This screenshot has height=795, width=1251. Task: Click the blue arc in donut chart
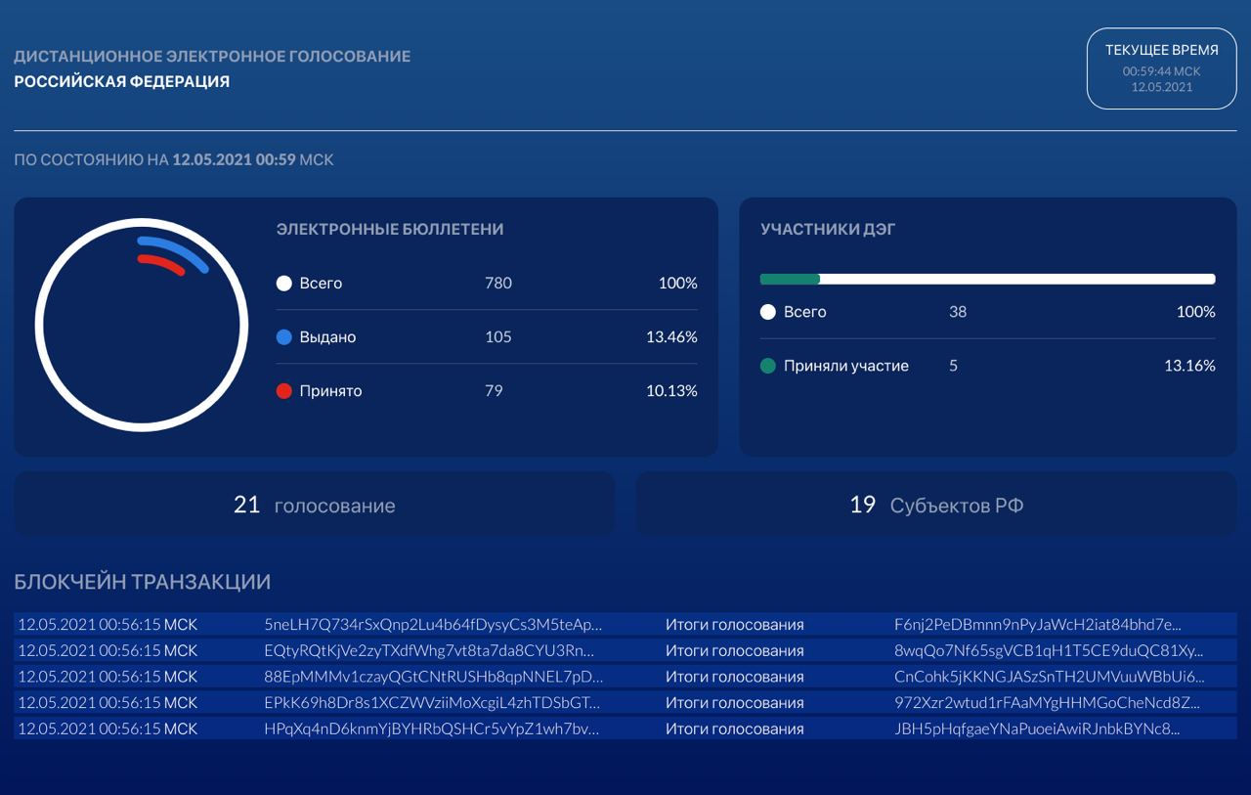tap(176, 248)
